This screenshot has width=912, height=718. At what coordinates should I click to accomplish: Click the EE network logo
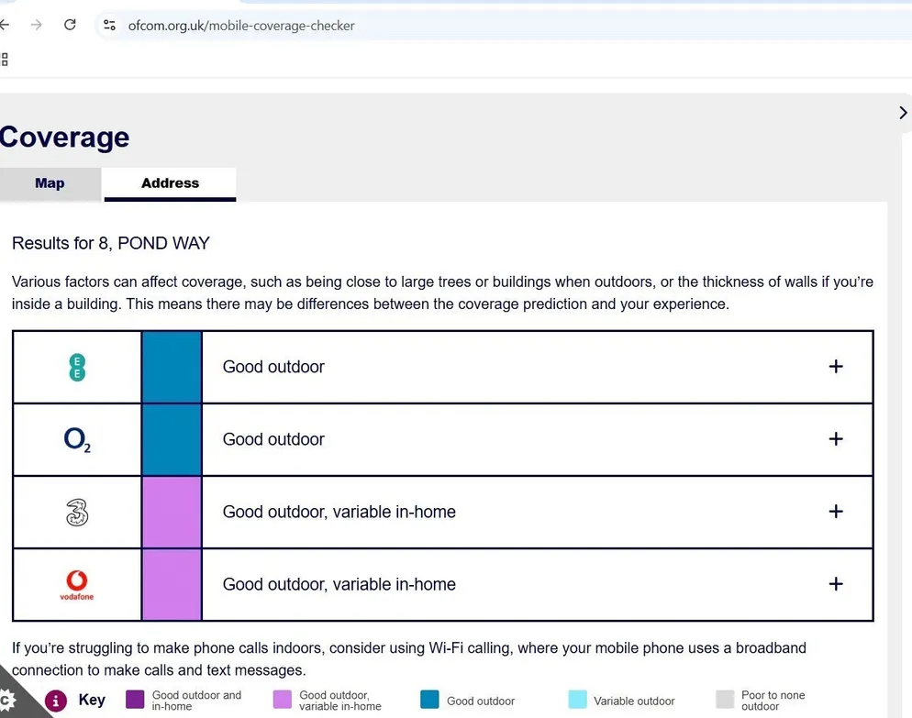click(x=77, y=367)
